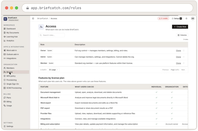This screenshot has width=198, height=131.
Task: Open the Members page
Action: click(9, 68)
